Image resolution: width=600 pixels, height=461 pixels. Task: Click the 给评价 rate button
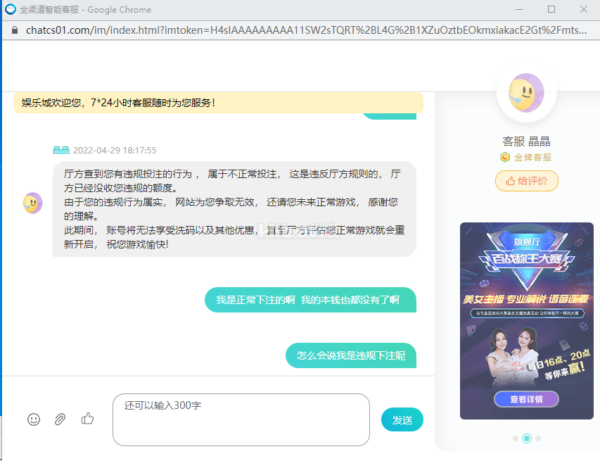point(527,181)
